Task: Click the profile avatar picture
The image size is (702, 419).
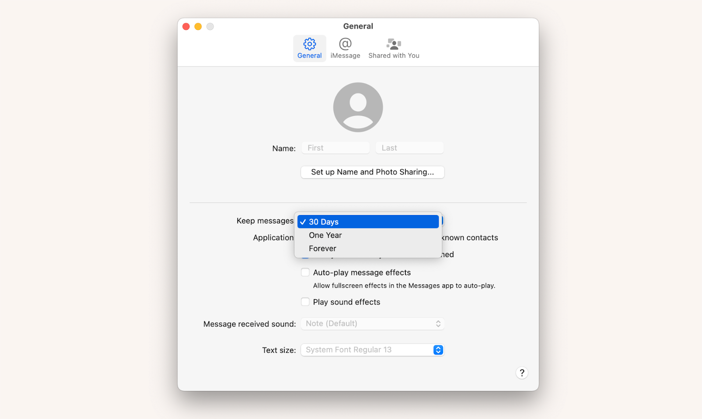Action: [358, 107]
